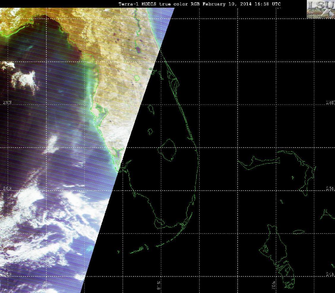Click the 24N latitude label on left edge
Image resolution: width=335 pixels, height=293 pixels.
(x=7, y=274)
